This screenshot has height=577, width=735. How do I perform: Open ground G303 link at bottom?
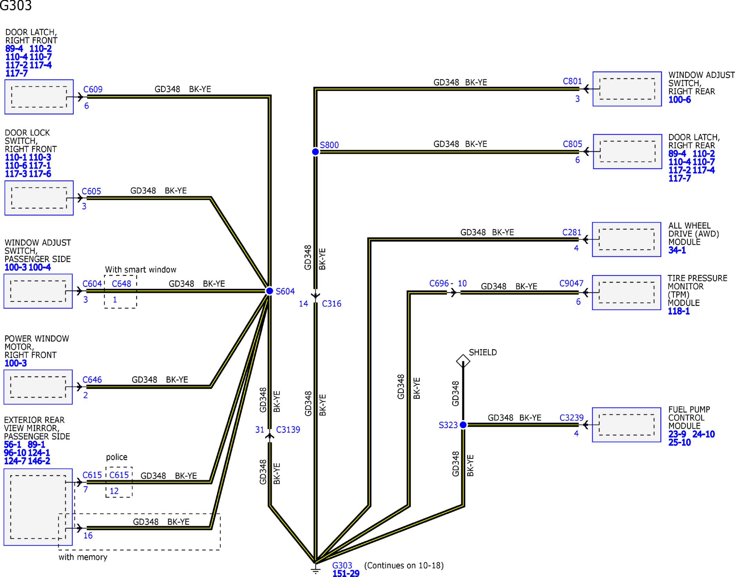click(342, 565)
